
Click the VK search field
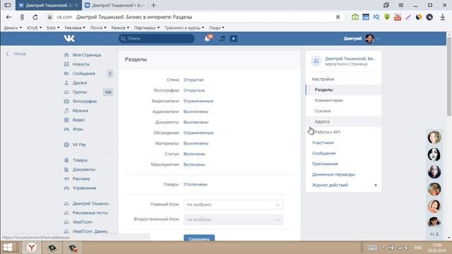[x=157, y=38]
